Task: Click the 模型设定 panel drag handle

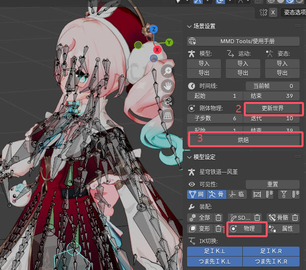Action: coord(298,157)
